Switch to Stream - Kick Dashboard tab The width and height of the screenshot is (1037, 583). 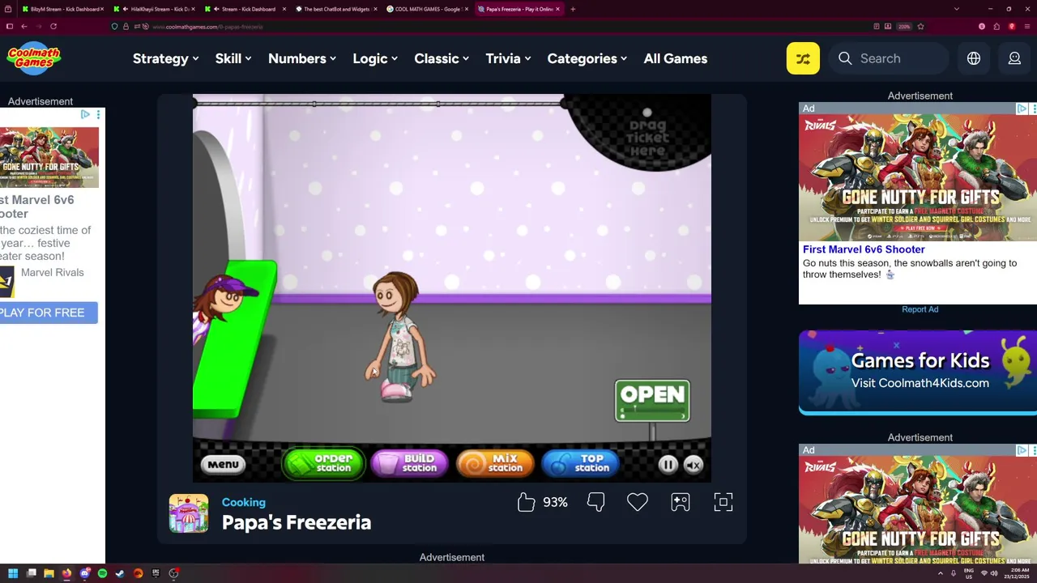click(245, 9)
